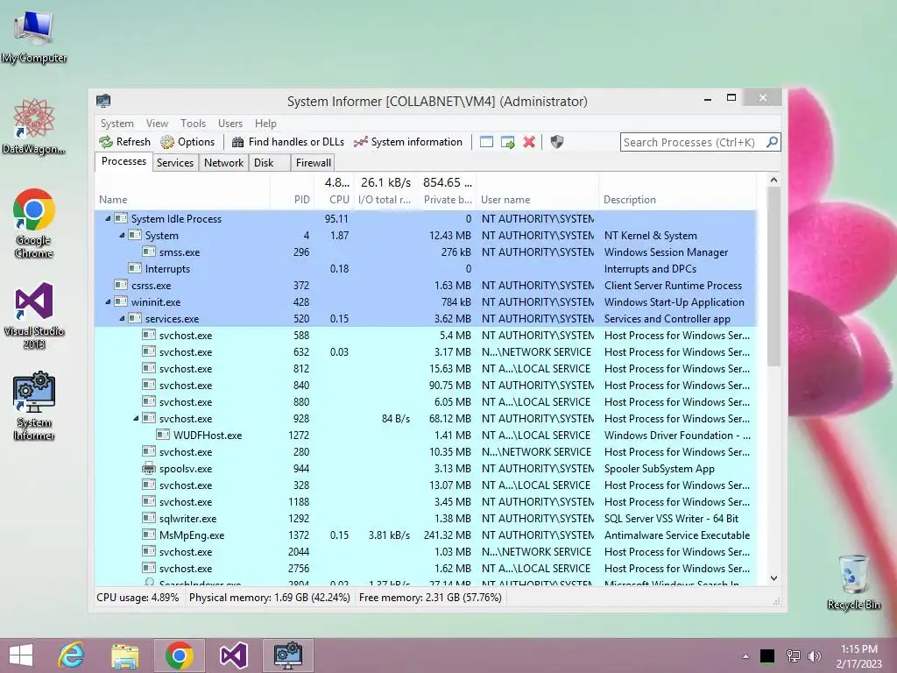The height and width of the screenshot is (673, 897).
Task: Show hidden tray icons arrow
Action: tap(745, 656)
